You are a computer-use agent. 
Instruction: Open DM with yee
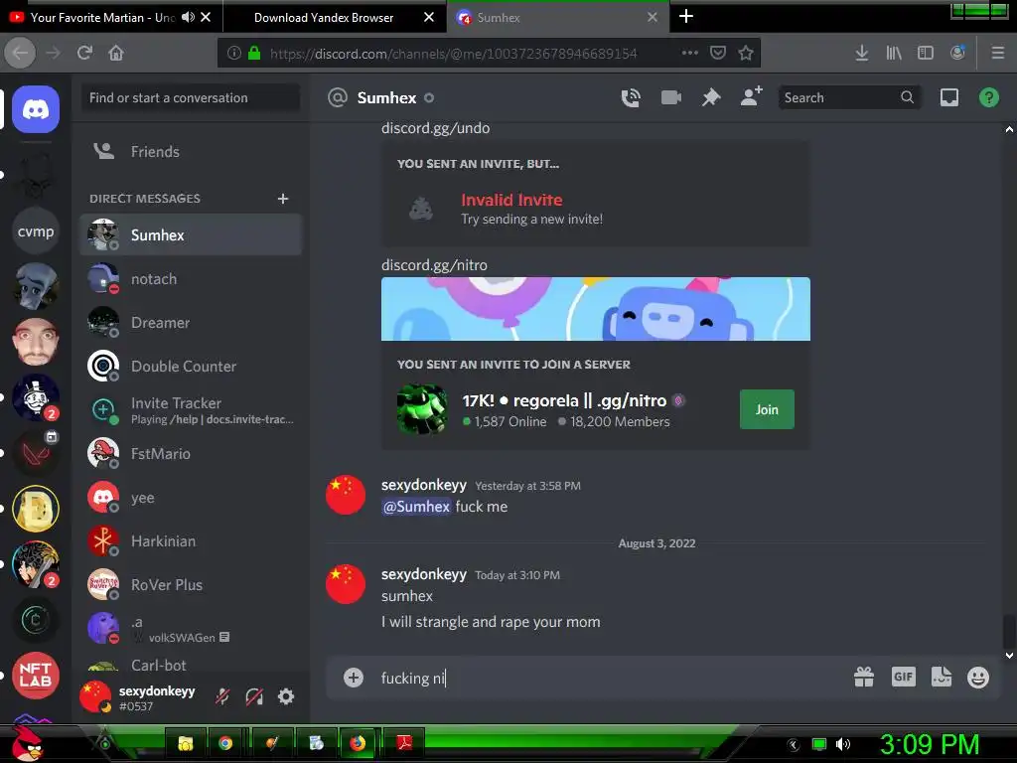point(191,497)
